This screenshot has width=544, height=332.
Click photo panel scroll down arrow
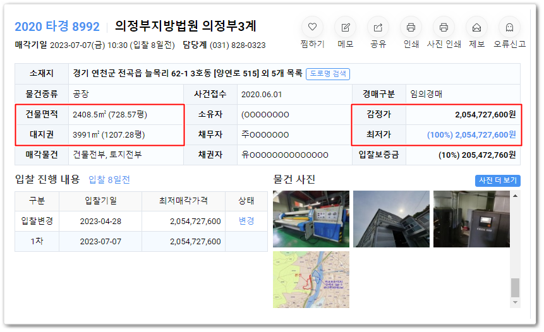click(x=515, y=302)
